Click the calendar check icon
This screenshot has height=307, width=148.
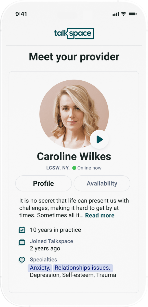point(22,230)
